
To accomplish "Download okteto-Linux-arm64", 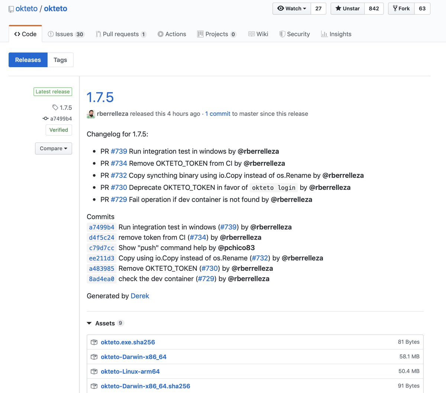I will tap(130, 371).
